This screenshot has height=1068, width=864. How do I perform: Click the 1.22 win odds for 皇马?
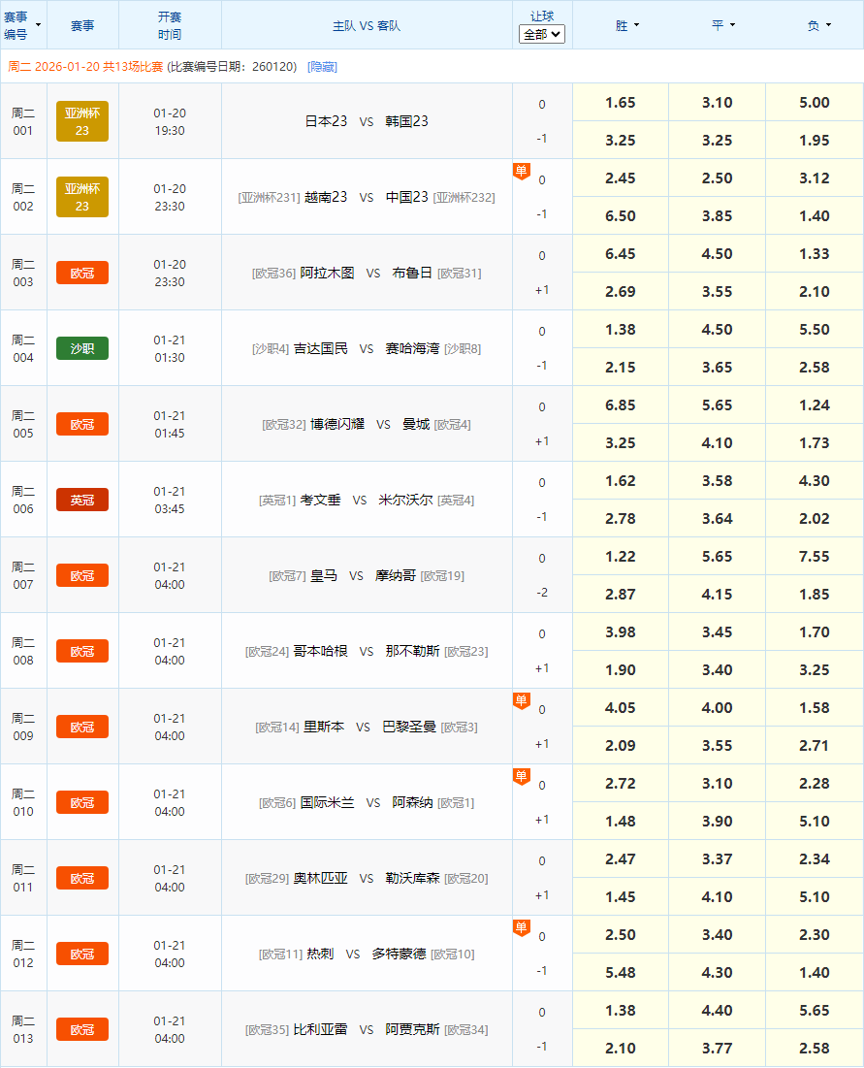click(620, 556)
